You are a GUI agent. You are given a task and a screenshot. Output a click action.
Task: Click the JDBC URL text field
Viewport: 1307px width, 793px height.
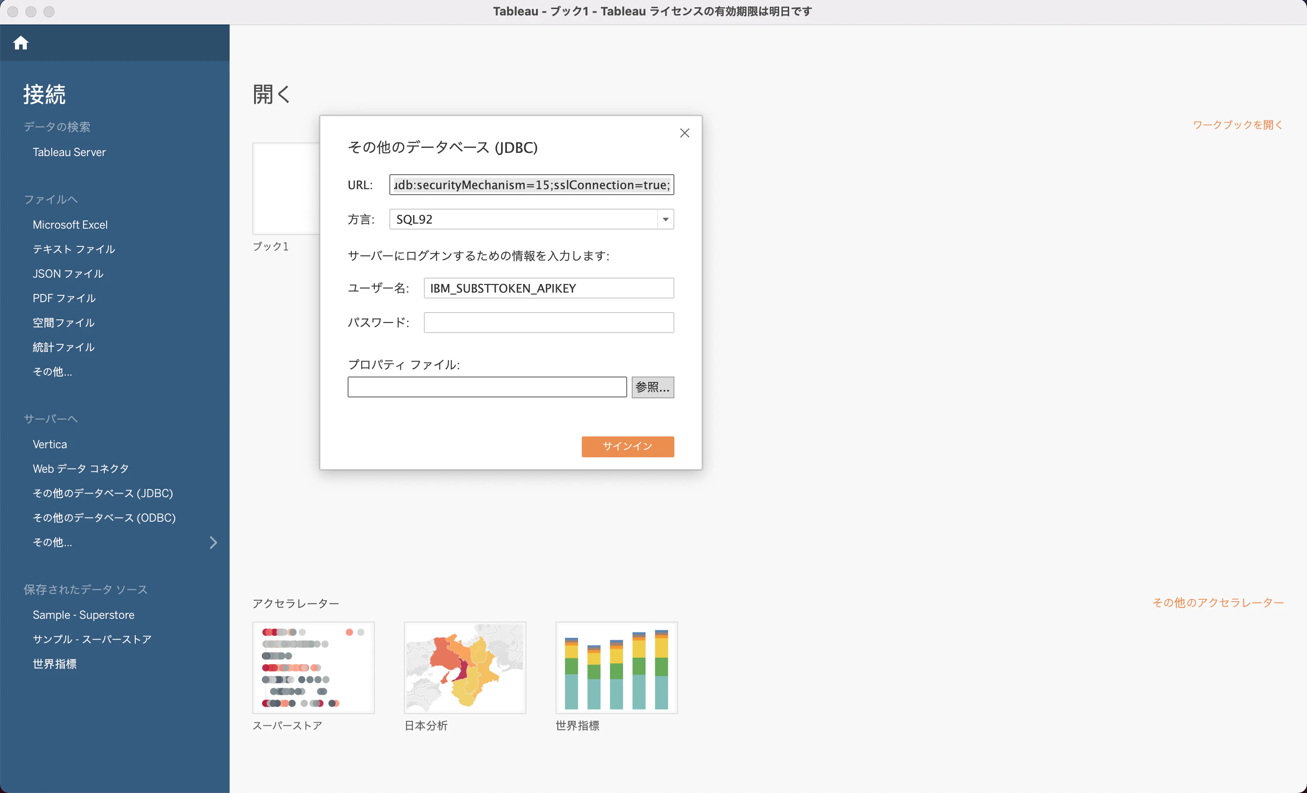point(531,185)
